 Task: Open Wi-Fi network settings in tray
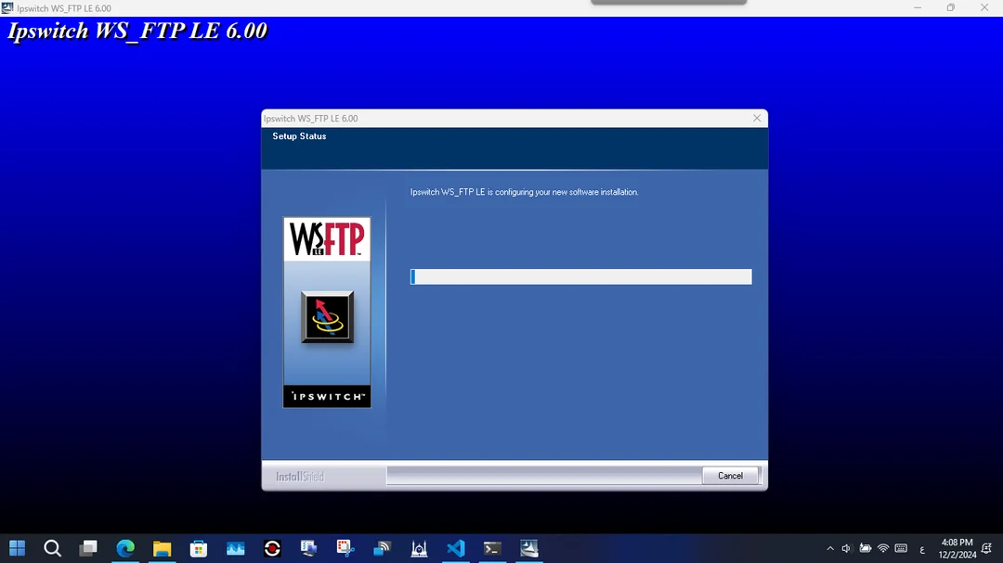coord(883,548)
